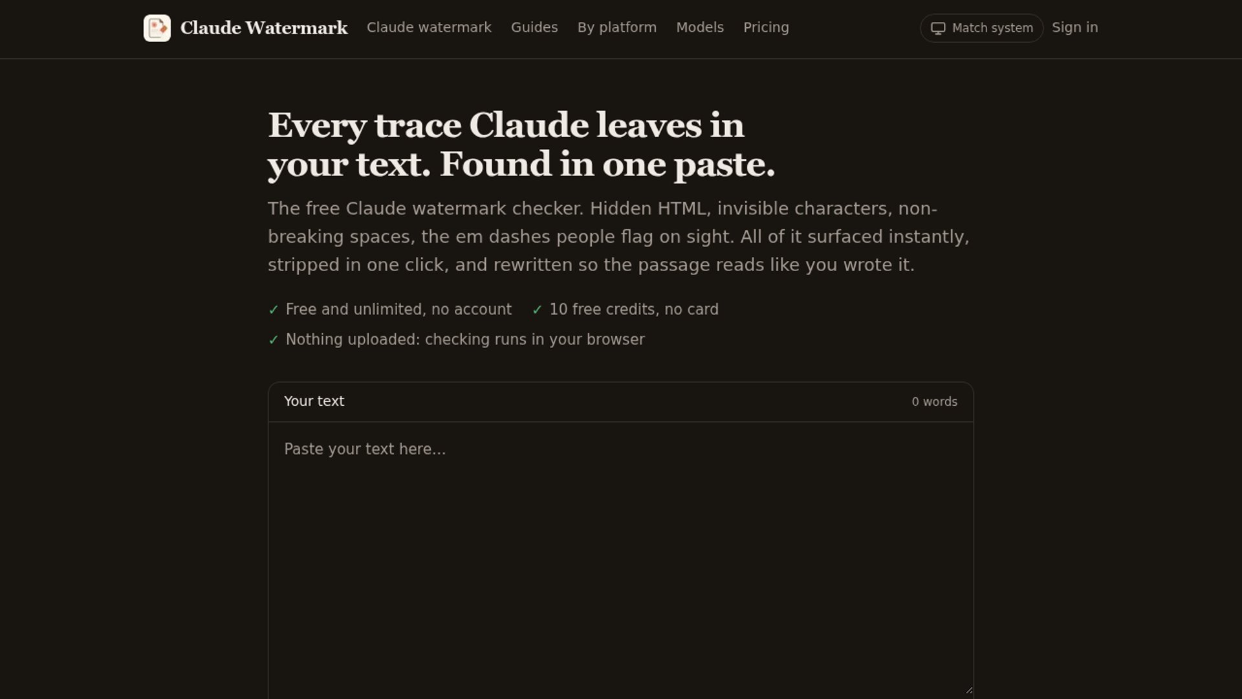Toggle the Match system theme button
Image resolution: width=1242 pixels, height=699 pixels.
[x=981, y=28]
